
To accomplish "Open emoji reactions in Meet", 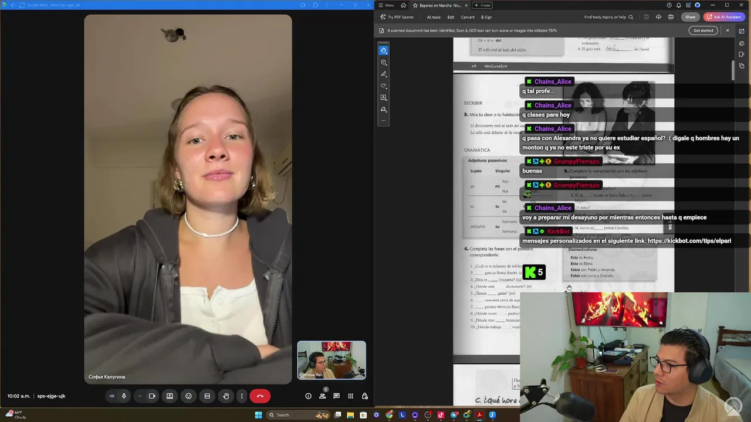I will click(188, 396).
